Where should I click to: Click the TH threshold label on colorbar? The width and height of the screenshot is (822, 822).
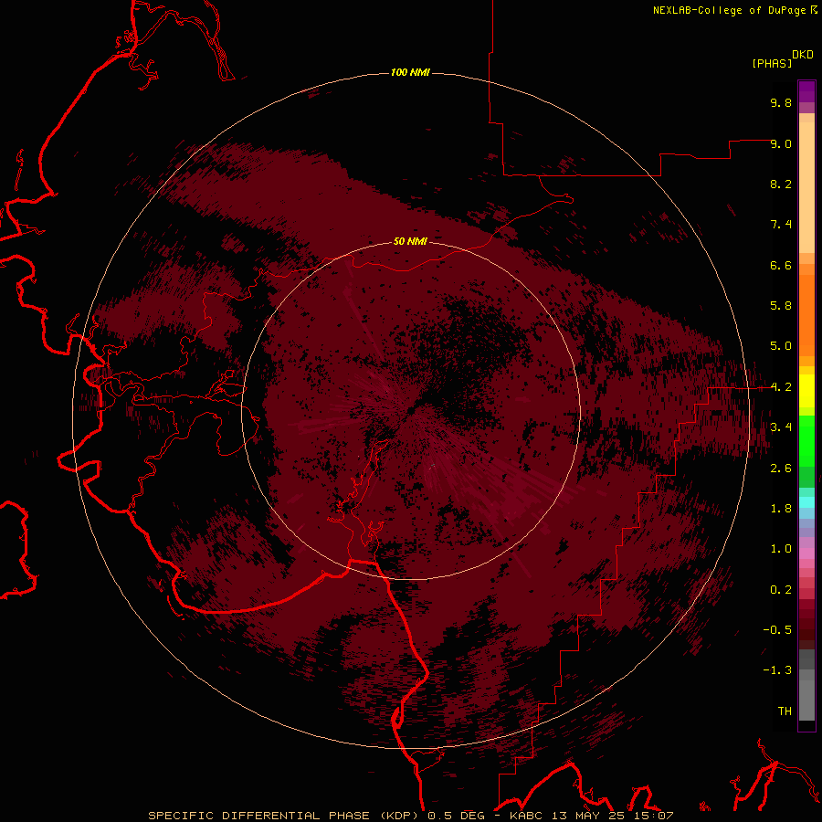tap(785, 711)
